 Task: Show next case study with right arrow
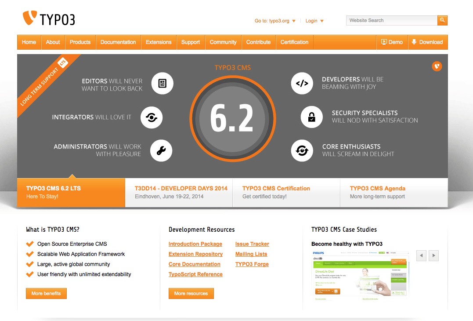[x=433, y=255]
